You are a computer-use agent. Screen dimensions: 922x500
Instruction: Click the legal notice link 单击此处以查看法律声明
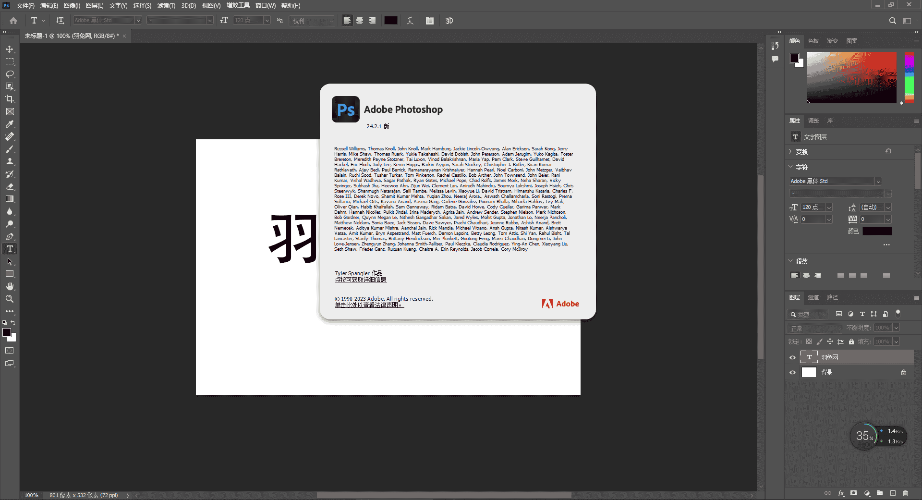pyautogui.click(x=369, y=305)
